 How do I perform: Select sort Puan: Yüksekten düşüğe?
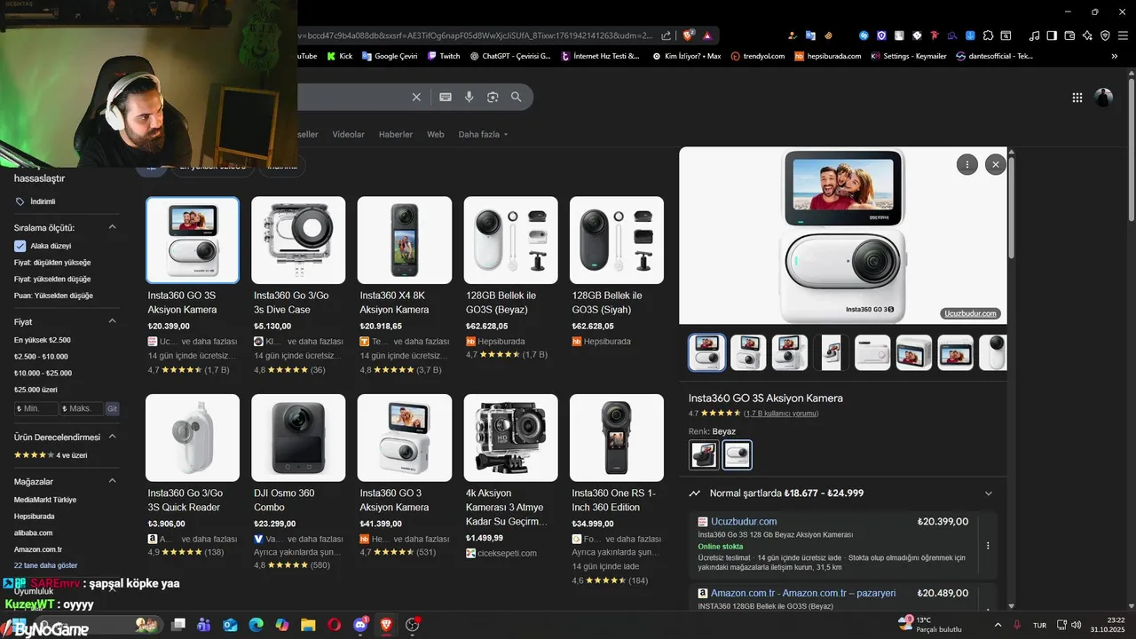(53, 296)
